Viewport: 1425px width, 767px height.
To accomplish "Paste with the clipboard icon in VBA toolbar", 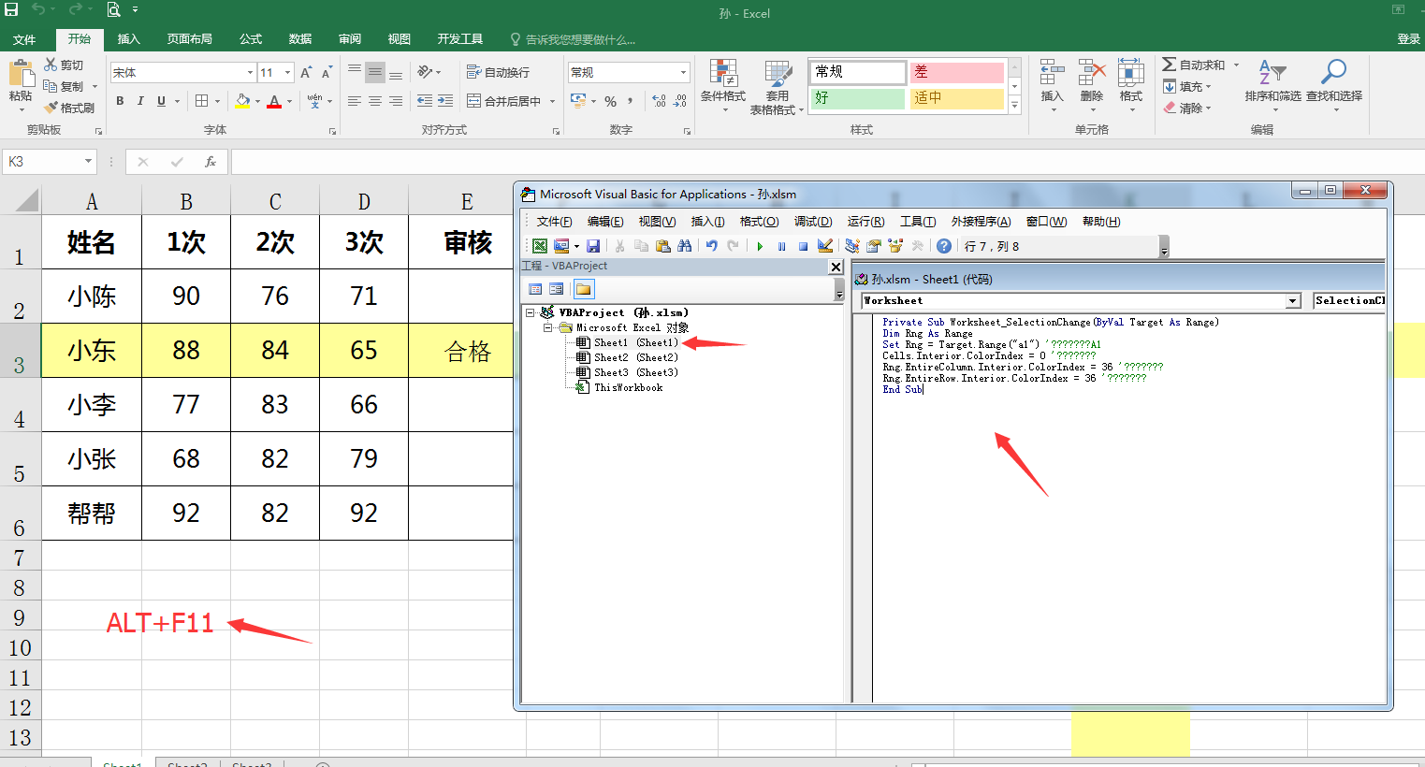I will (x=663, y=246).
